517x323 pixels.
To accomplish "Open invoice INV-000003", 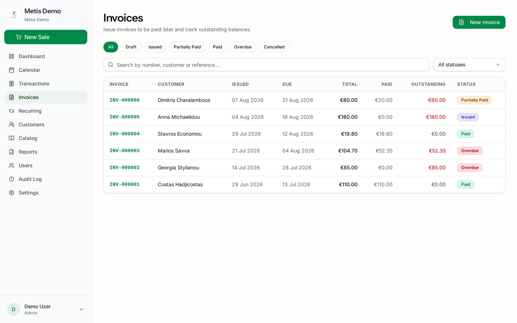I will pos(124,151).
